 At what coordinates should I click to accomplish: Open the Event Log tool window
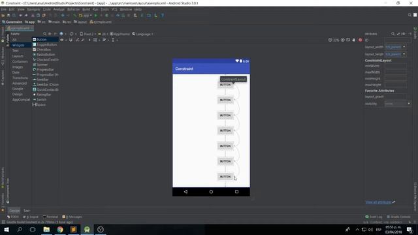tap(374, 217)
